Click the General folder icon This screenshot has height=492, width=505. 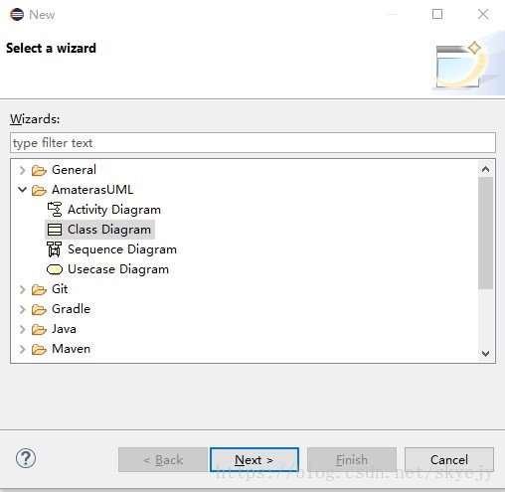pyautogui.click(x=39, y=170)
